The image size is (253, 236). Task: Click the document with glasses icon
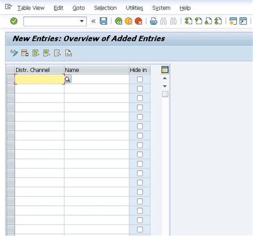68,53
